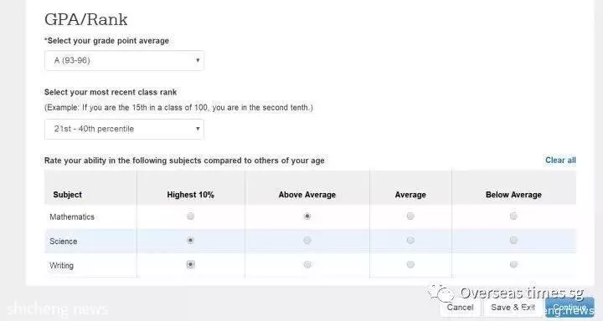Set Writing ability to Average
The height and width of the screenshot is (321, 603).
[410, 264]
